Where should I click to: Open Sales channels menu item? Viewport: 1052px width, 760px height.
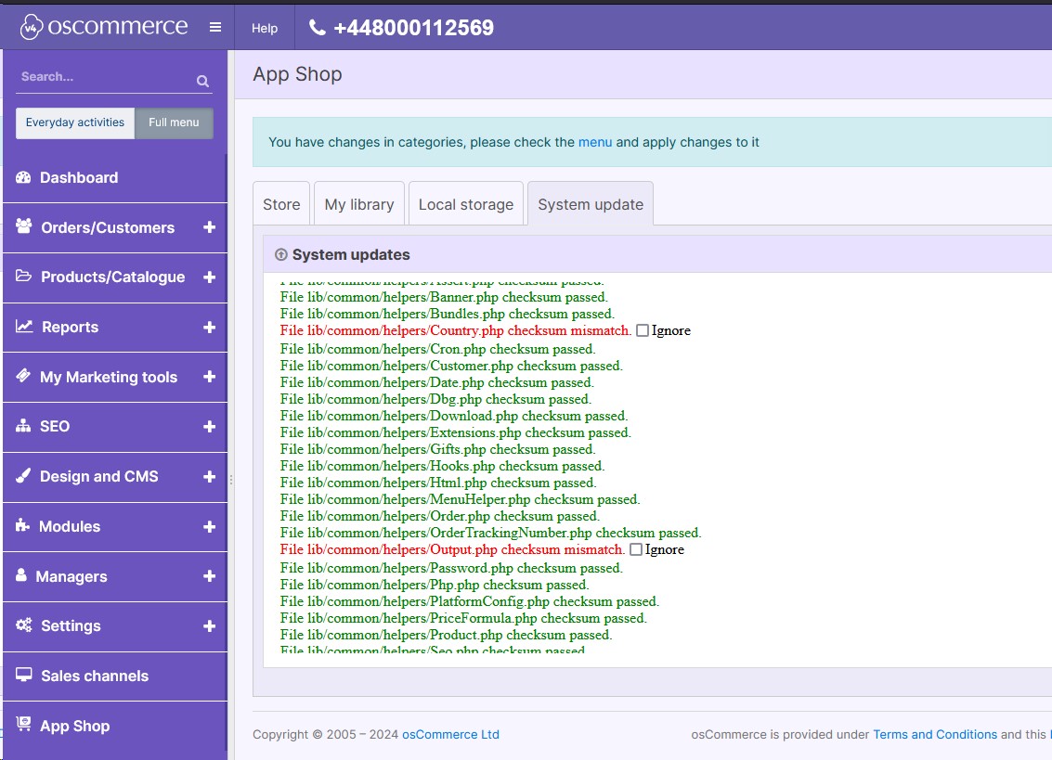115,676
